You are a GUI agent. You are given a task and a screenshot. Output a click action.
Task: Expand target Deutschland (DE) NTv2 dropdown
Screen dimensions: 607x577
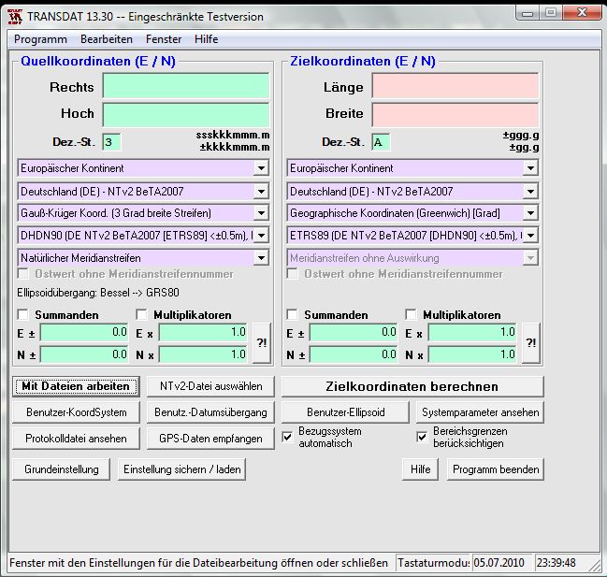tap(530, 192)
